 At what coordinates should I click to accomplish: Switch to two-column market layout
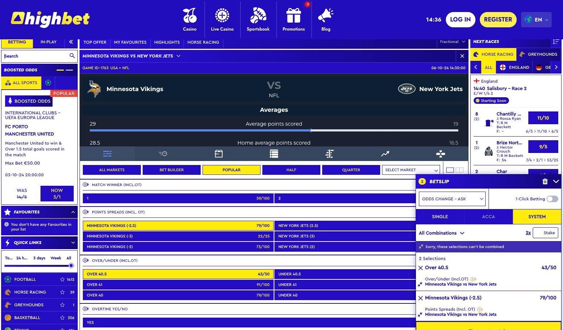tap(459, 170)
